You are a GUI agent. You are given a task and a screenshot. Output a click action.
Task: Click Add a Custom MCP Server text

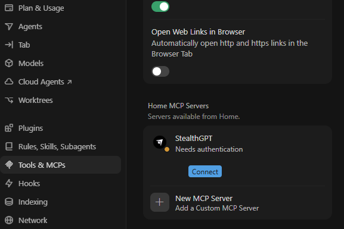click(217, 208)
